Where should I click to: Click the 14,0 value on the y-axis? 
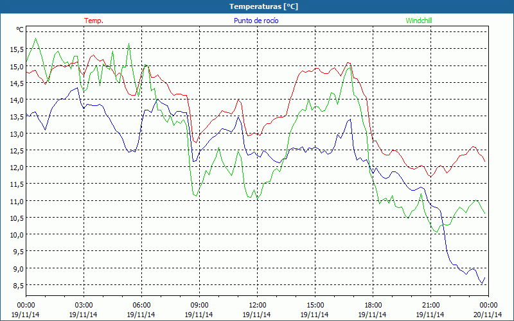point(17,100)
